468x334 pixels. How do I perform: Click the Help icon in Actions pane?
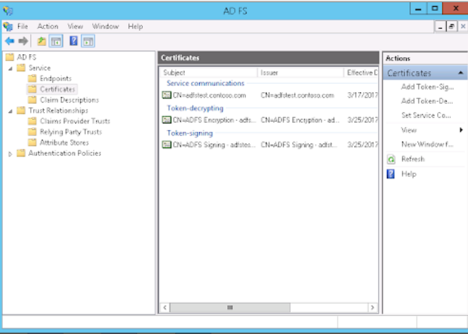pos(391,174)
